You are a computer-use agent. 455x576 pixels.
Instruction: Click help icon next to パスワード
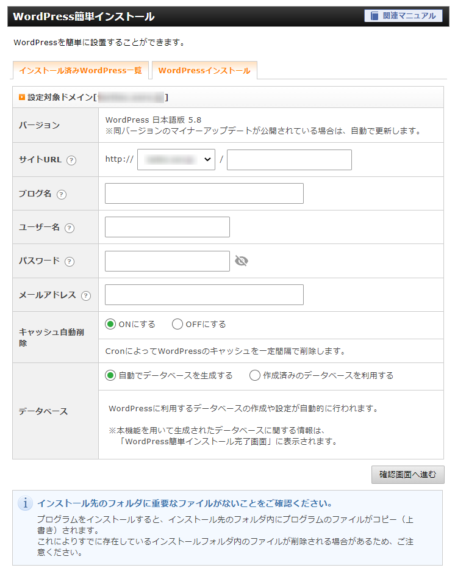pyautogui.click(x=70, y=262)
